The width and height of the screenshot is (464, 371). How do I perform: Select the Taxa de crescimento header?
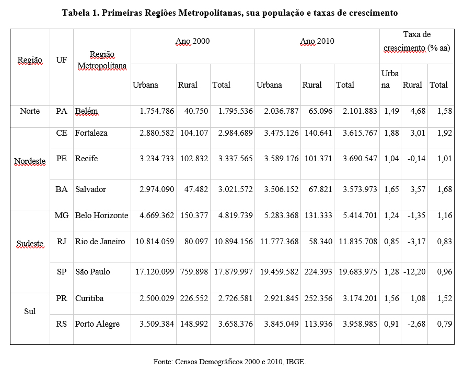416,41
